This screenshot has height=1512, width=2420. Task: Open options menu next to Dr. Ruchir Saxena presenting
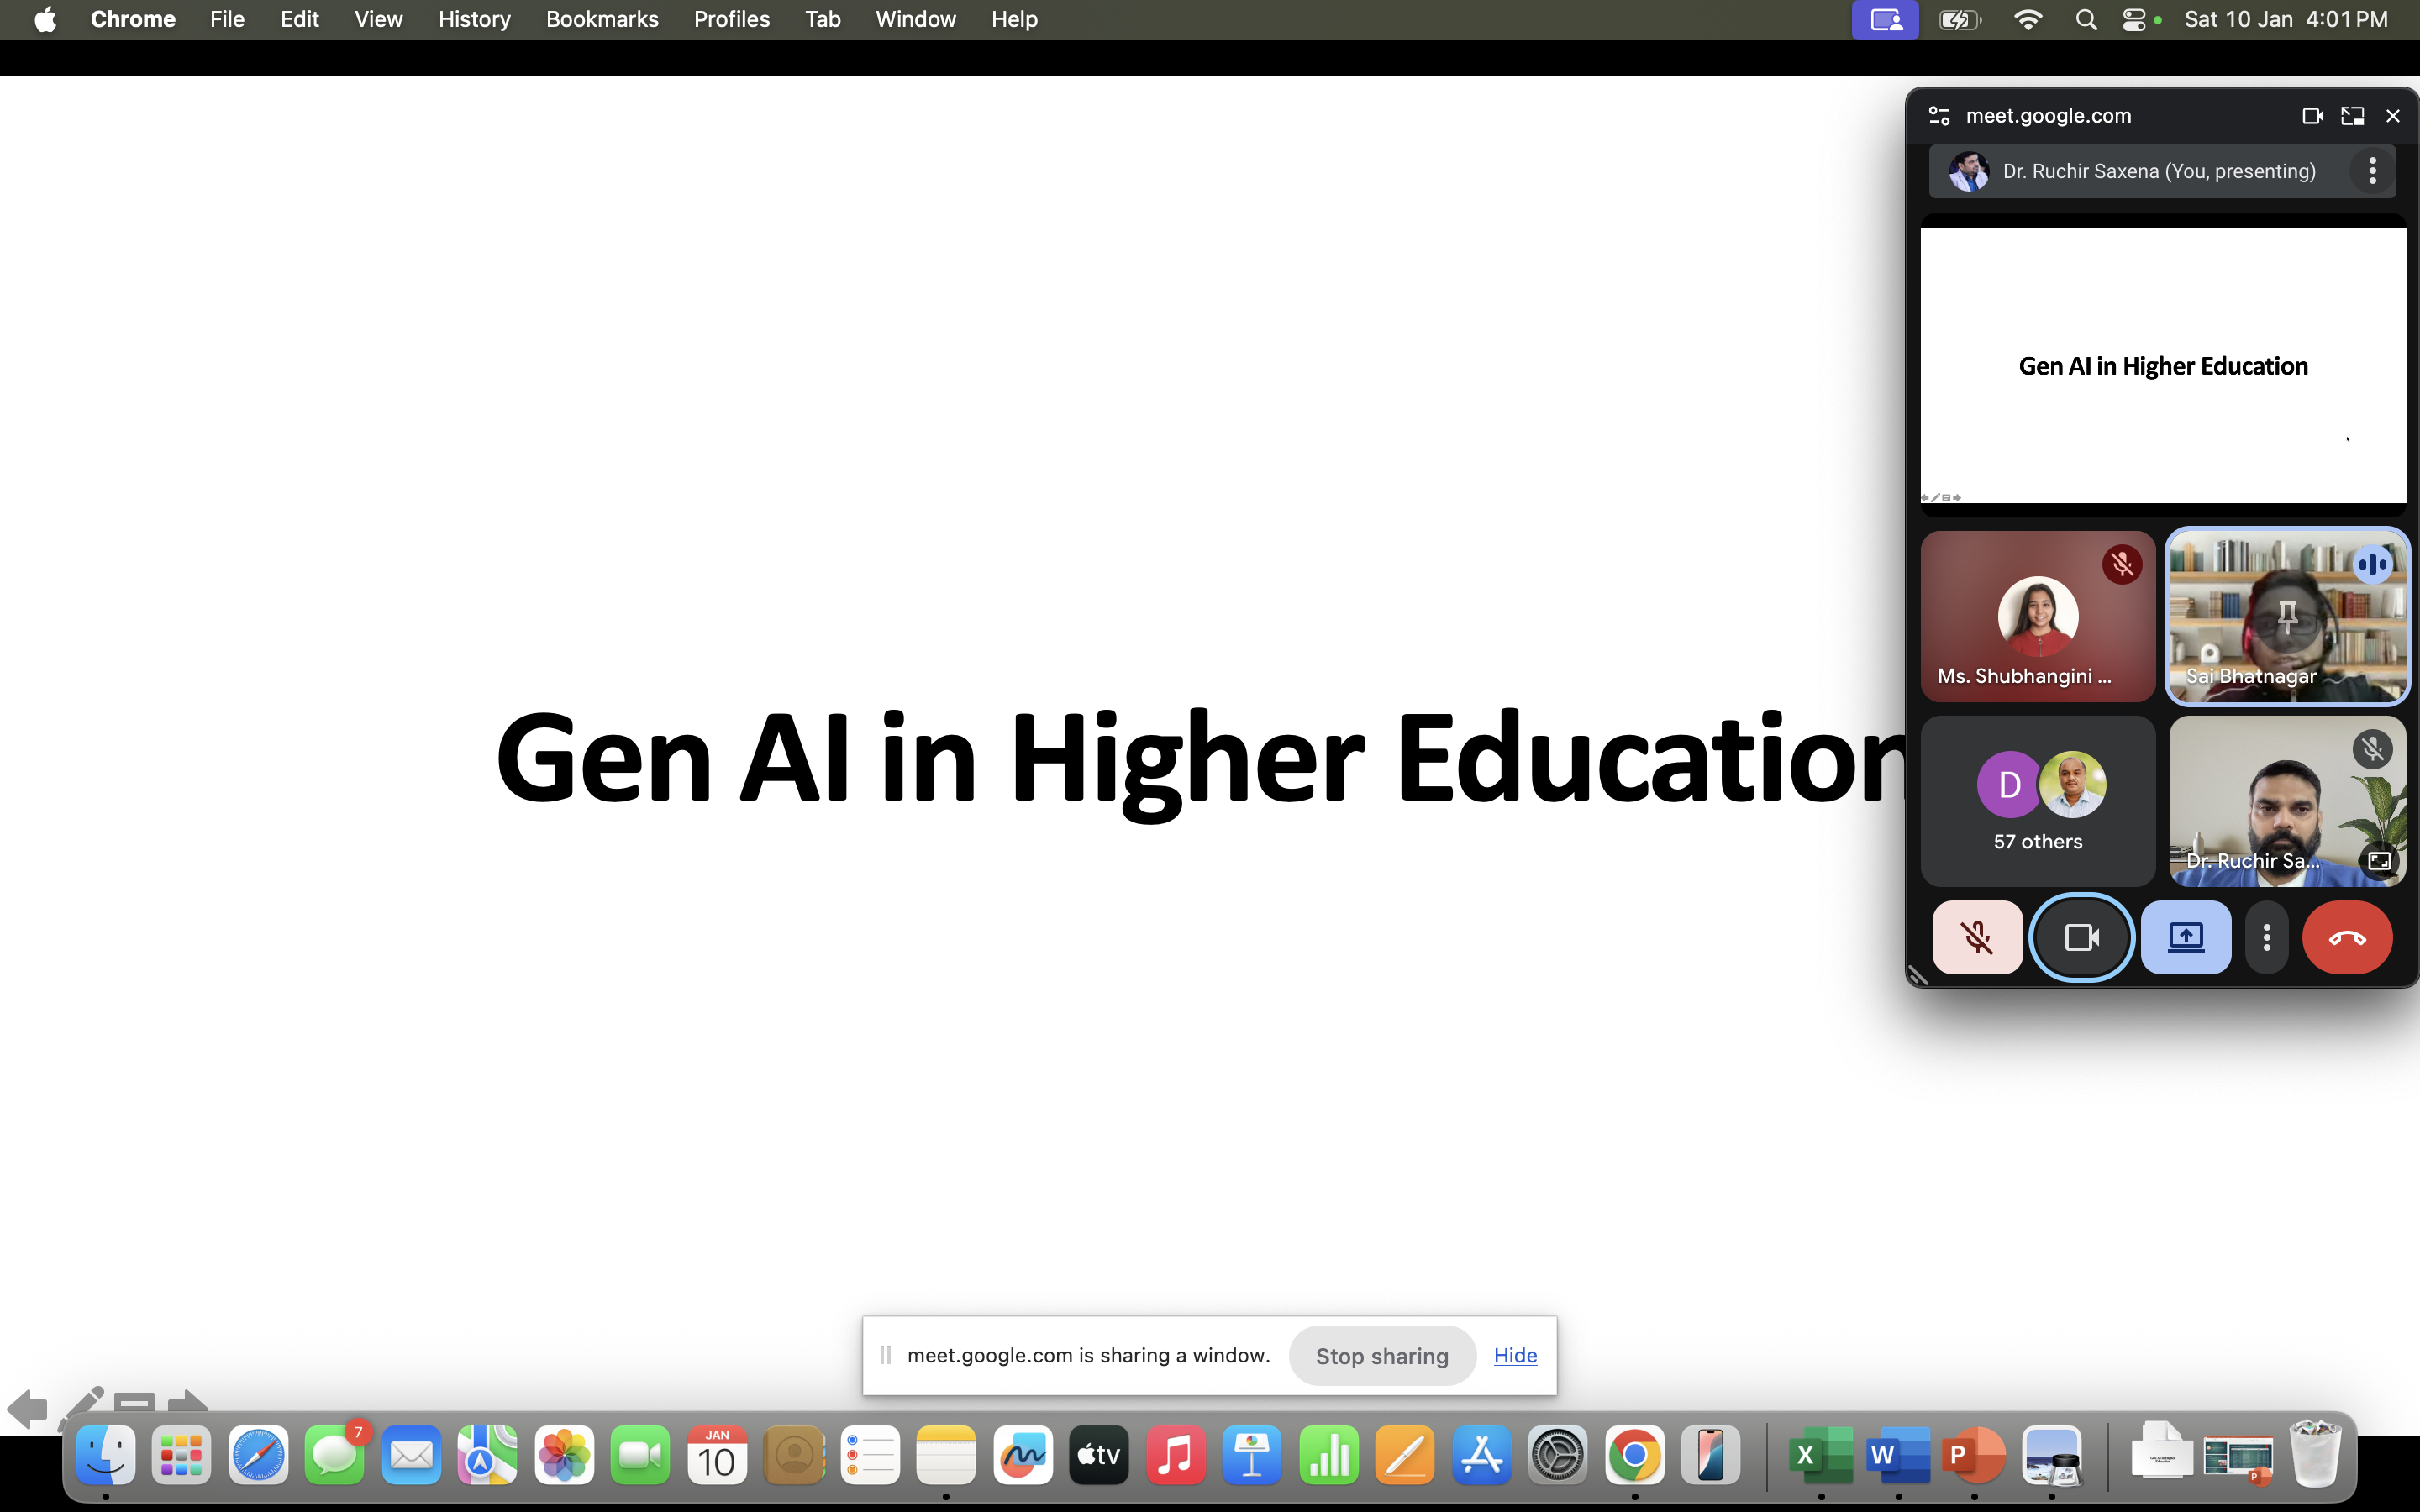(x=2372, y=171)
